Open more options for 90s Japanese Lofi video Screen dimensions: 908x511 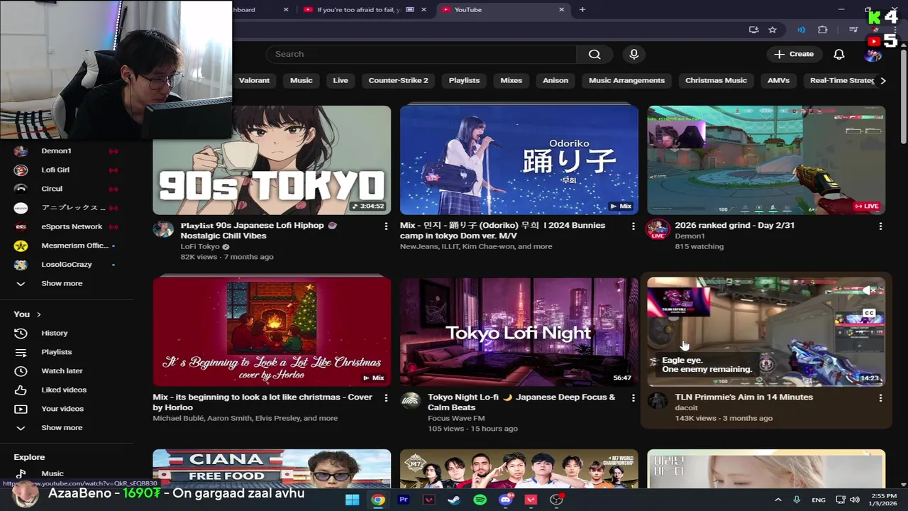(x=386, y=226)
